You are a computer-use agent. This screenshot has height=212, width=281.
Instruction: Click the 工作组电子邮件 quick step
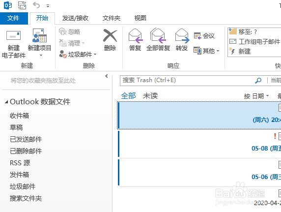tap(254, 42)
